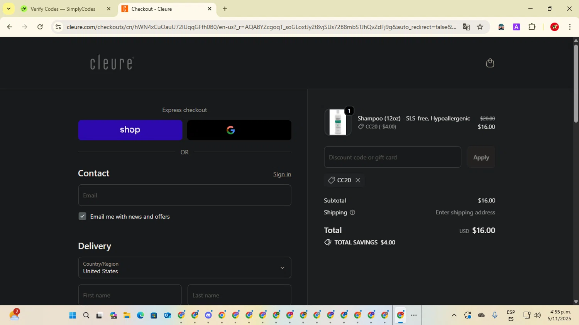579x325 pixels.
Task: Open the clock showing 4:55 p. m.
Action: [x=559, y=315]
